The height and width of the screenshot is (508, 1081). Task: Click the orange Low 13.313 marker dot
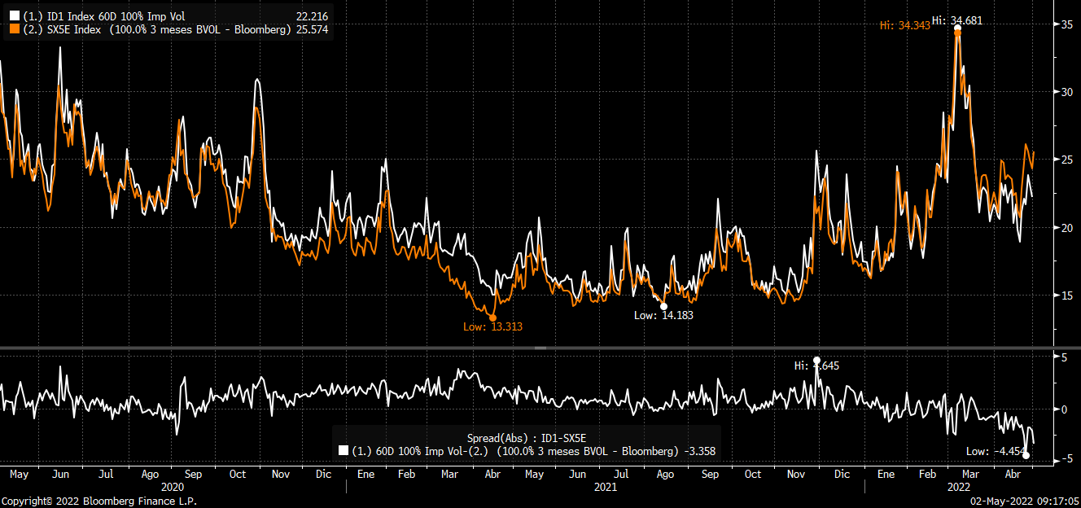492,317
